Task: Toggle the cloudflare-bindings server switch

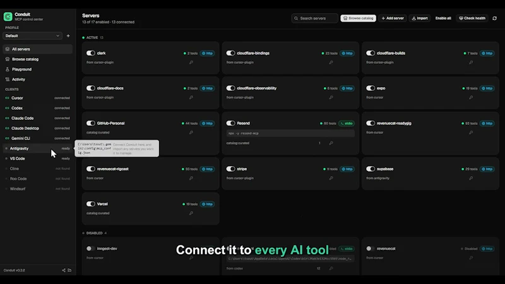Action: (230, 53)
